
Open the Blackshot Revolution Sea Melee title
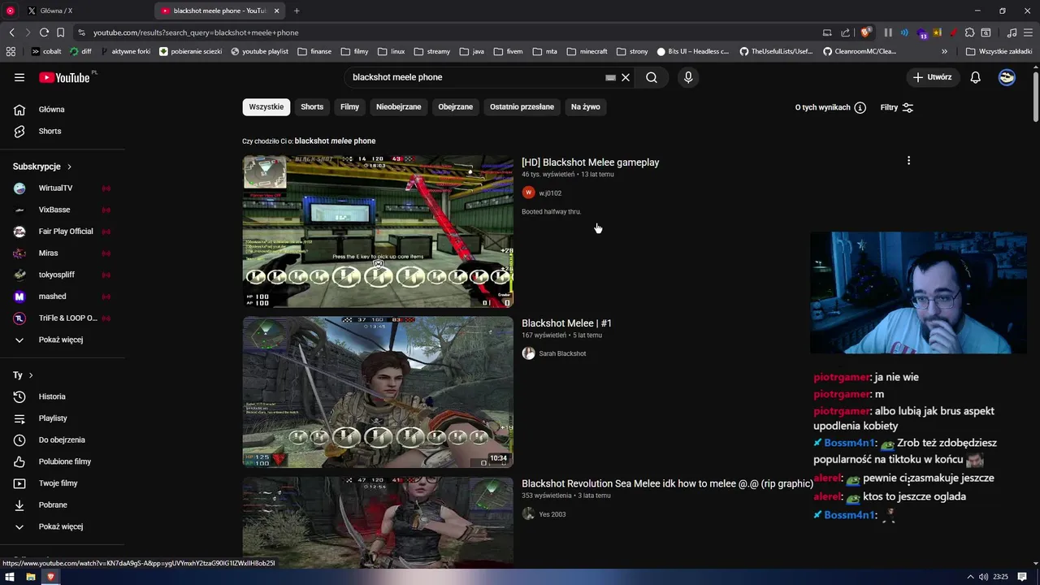pyautogui.click(x=667, y=483)
